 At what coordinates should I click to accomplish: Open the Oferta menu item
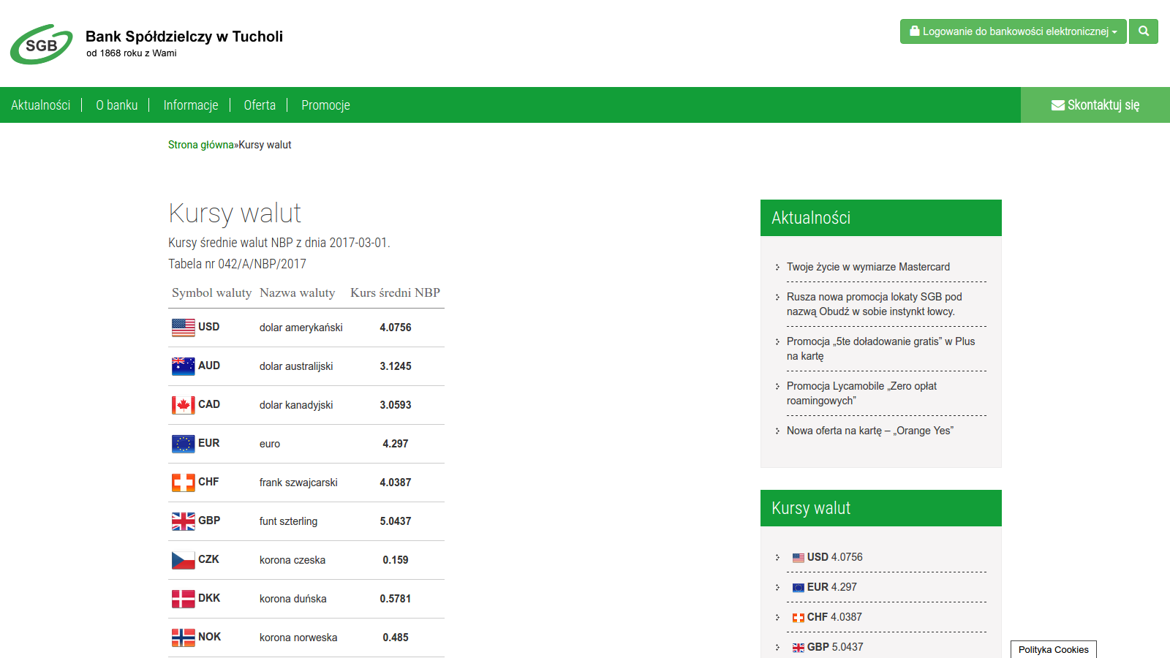(x=260, y=105)
